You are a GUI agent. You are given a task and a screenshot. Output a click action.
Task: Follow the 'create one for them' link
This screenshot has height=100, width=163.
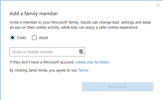click(x=92, y=62)
